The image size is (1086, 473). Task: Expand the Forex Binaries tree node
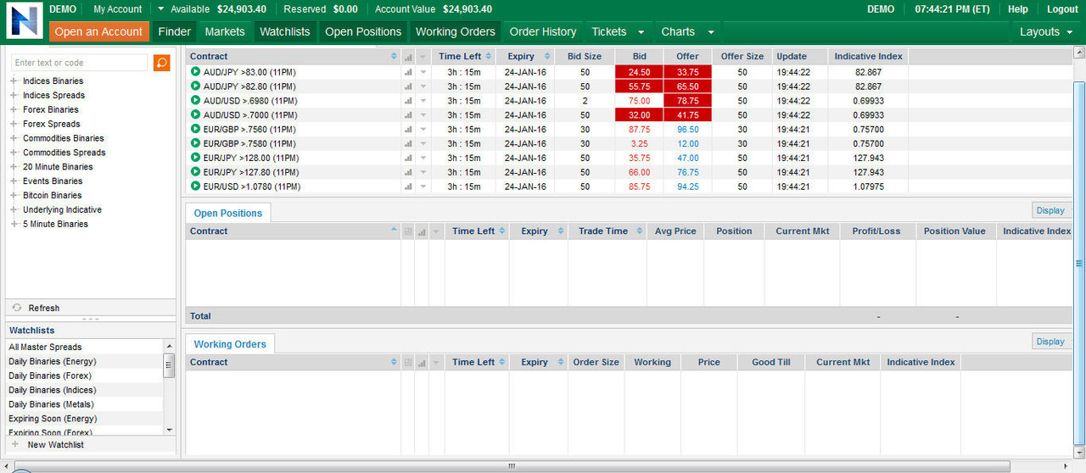pos(14,110)
